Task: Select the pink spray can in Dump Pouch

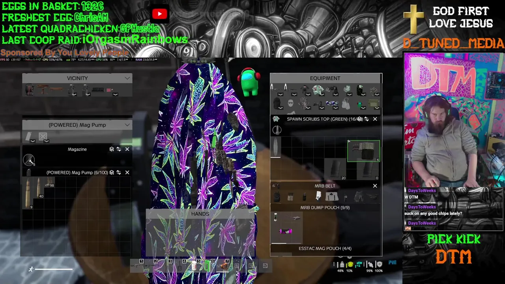Action: 286,231
